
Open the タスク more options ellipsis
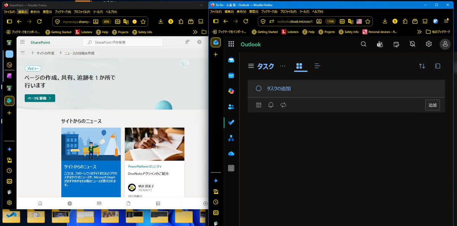pos(283,66)
